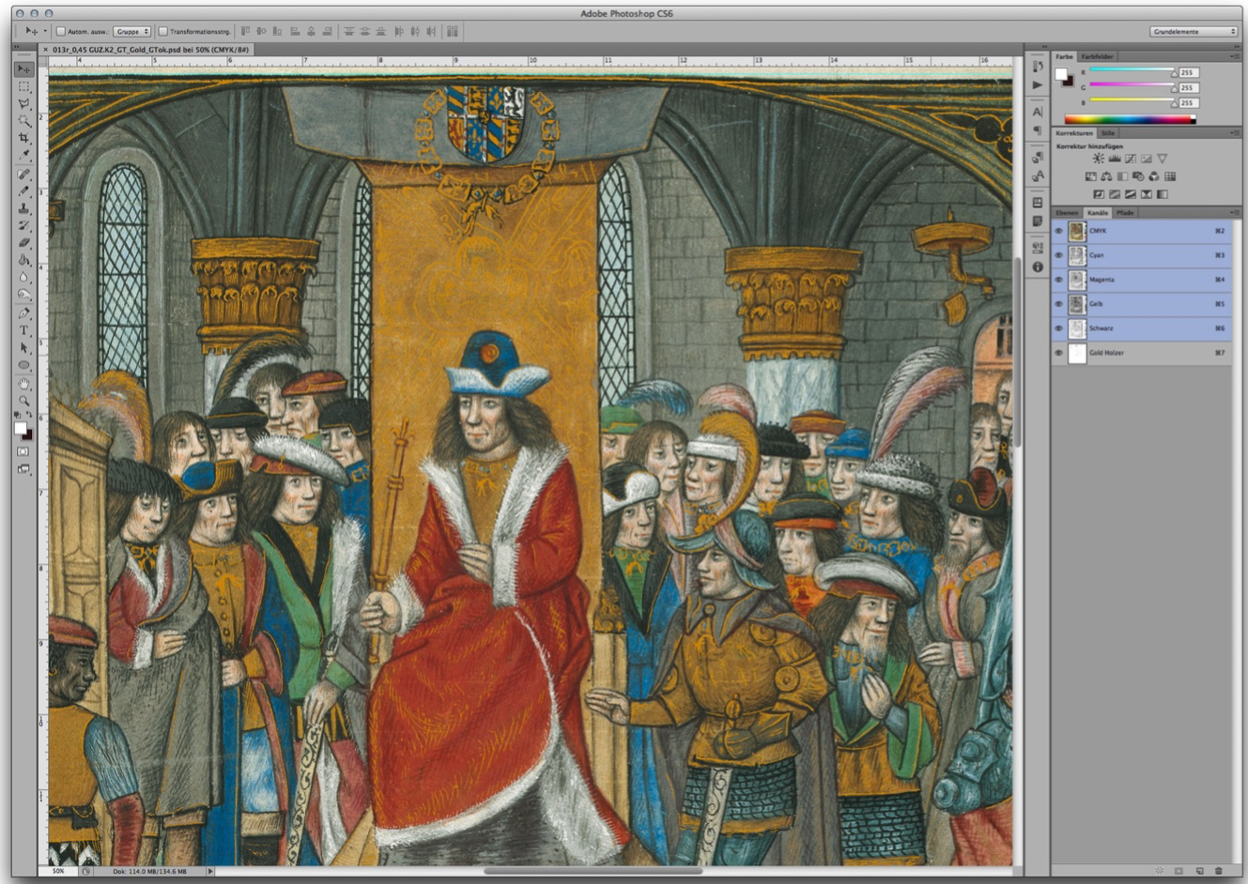Select the Ellipse shape tool
The height and width of the screenshot is (884, 1248).
tap(24, 365)
